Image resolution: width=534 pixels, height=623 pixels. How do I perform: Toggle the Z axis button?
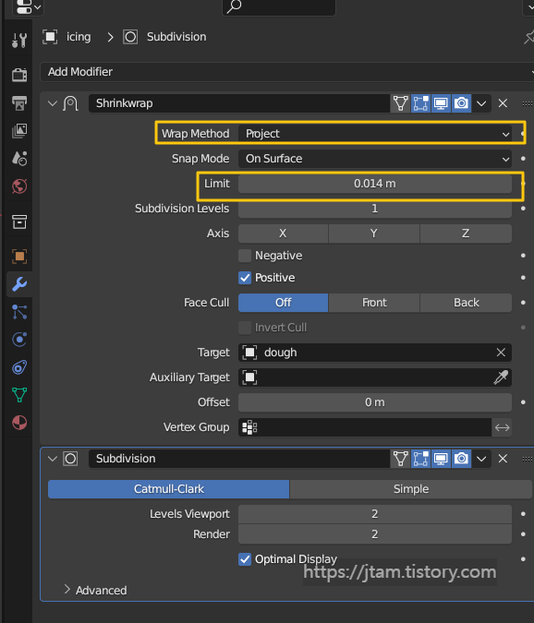pyautogui.click(x=466, y=234)
